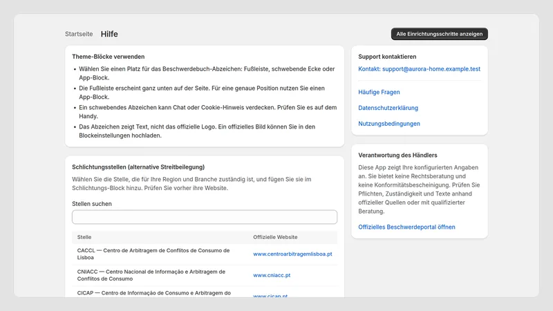
Task: Focus the Stellen suchen search field
Action: [205, 217]
